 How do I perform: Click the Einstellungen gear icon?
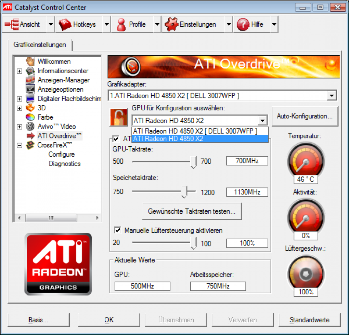[x=171, y=24]
